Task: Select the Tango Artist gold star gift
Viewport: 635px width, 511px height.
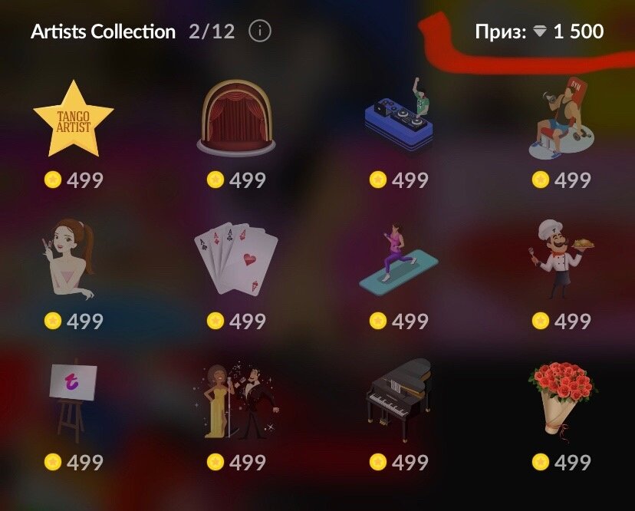Action: click(74, 119)
